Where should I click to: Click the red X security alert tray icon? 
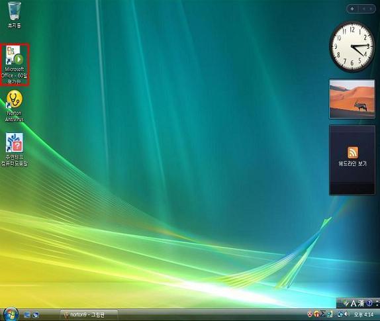coord(310,314)
